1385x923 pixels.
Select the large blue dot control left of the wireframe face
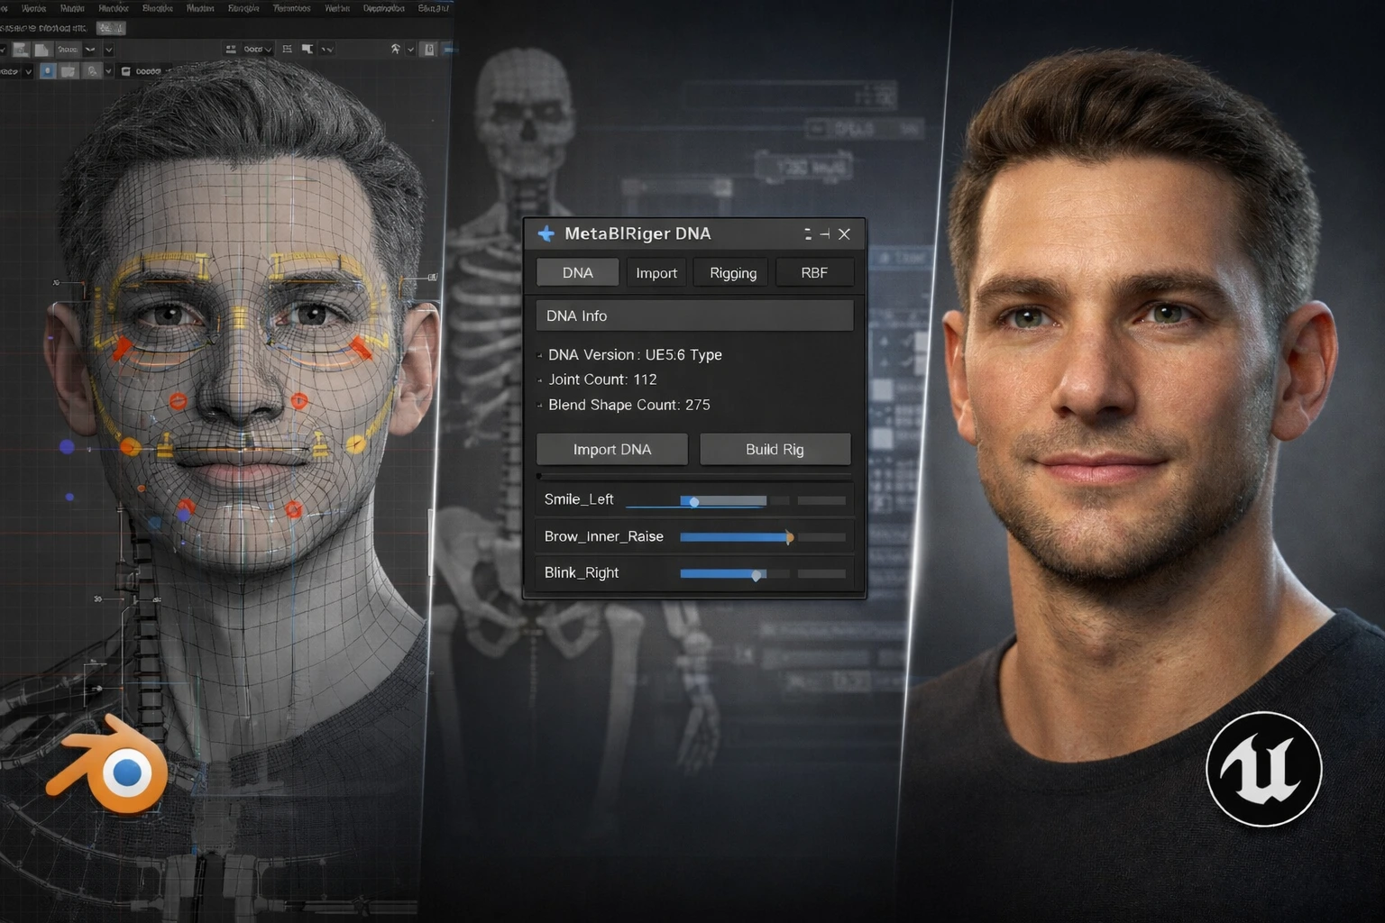[x=67, y=446]
